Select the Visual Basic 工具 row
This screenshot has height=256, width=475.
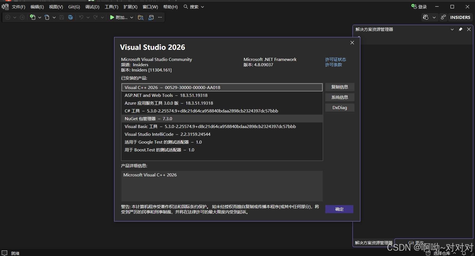pyautogui.click(x=222, y=126)
